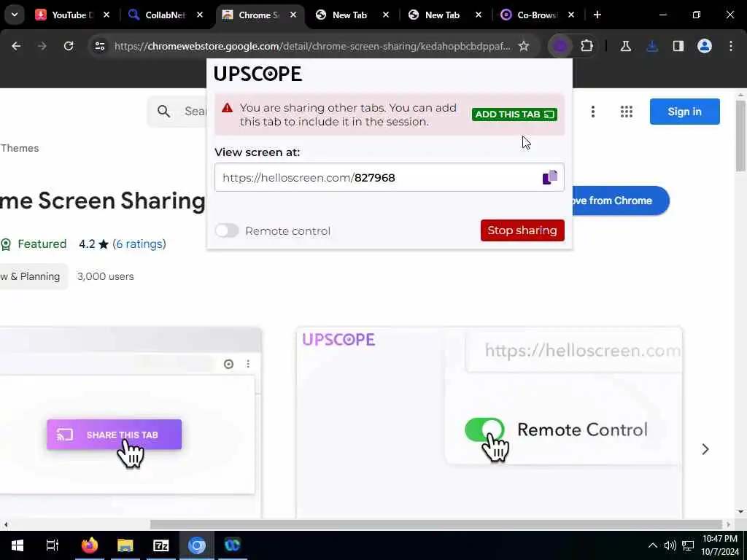Click the Chrome taskbar icon
Screen dimensions: 747x560
(197, 545)
